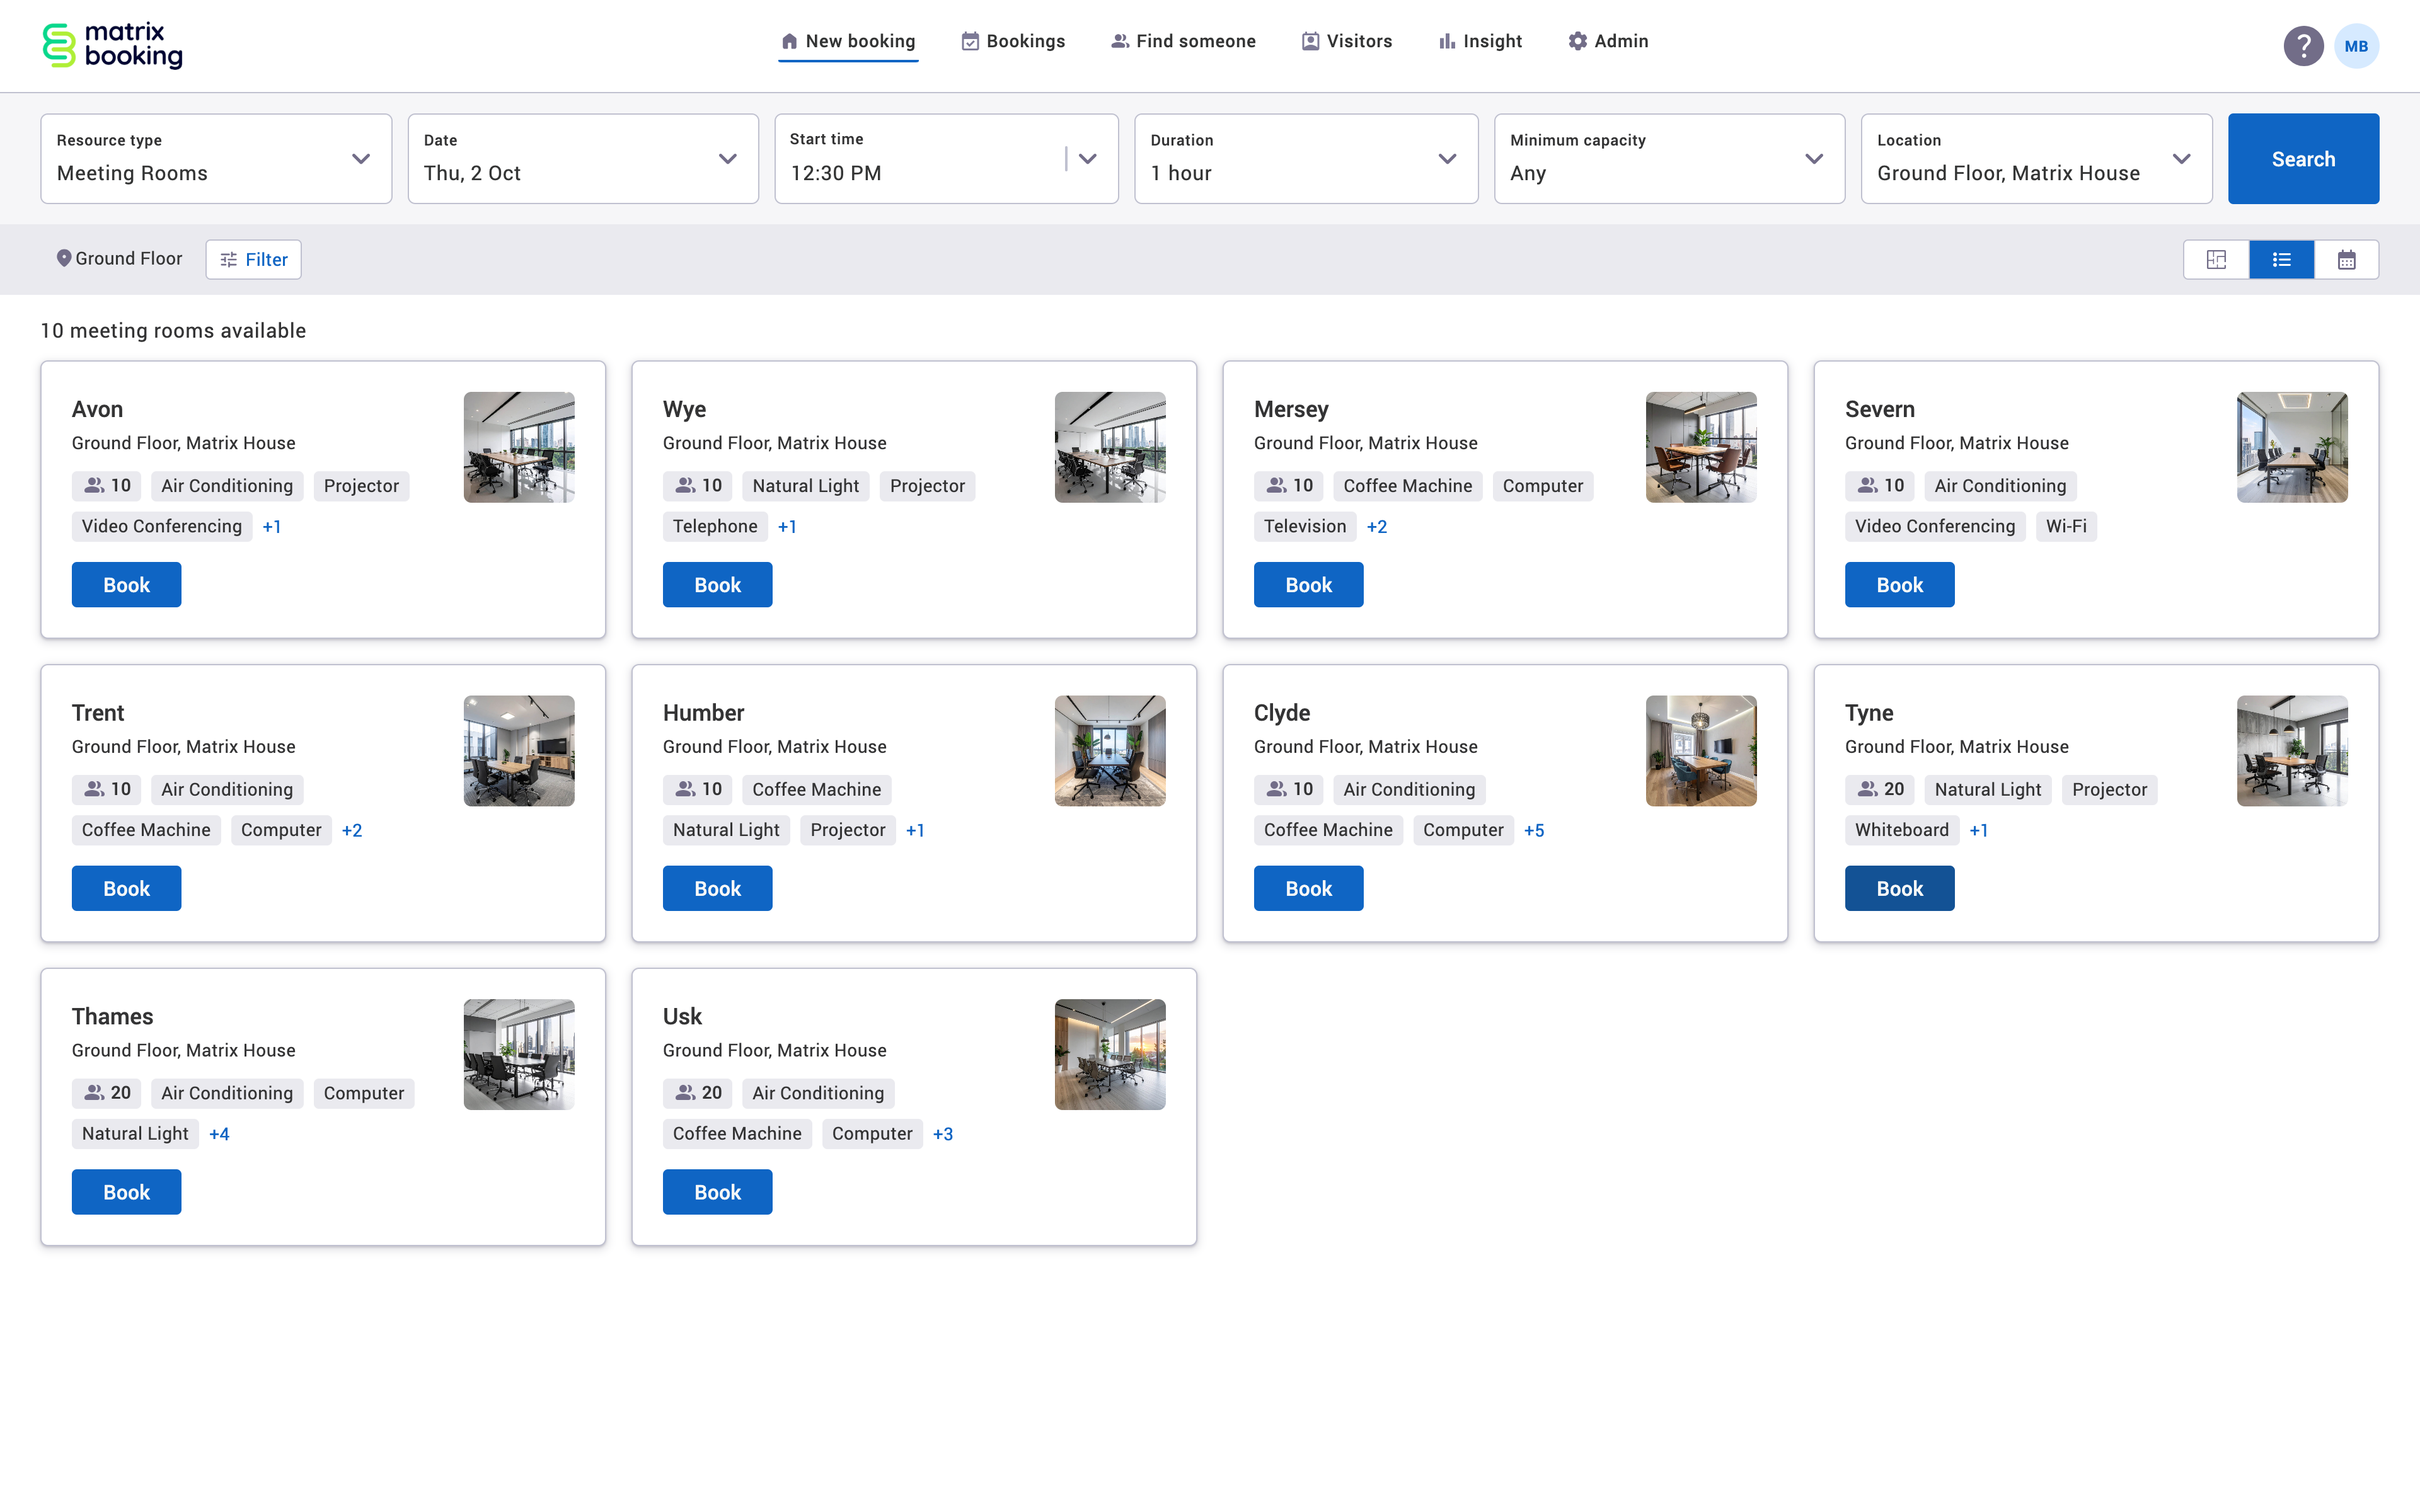Open the MB user avatar menu
2420x1512 pixels.
pos(2356,46)
